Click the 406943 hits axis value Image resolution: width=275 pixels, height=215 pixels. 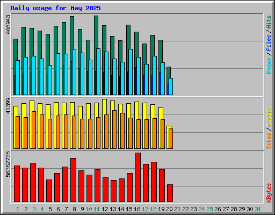click(x=8, y=25)
